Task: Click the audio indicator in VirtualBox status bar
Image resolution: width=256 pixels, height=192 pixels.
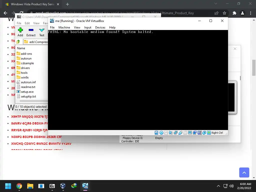Action: (x=171, y=133)
